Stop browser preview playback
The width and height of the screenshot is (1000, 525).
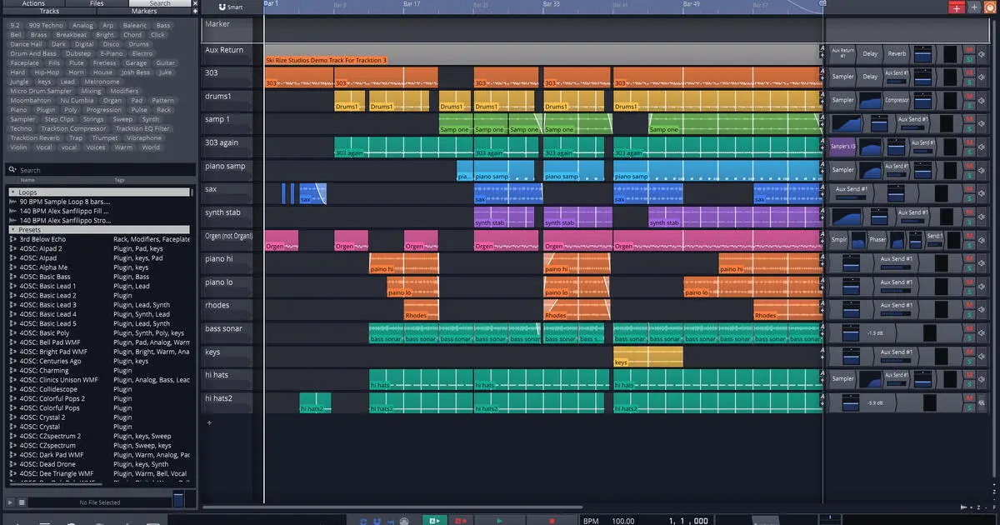tap(22, 502)
